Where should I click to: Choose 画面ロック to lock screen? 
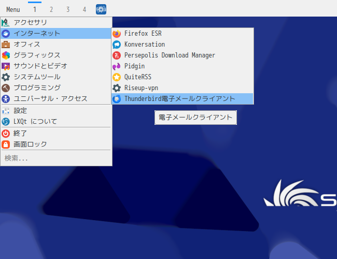[x=56, y=145]
